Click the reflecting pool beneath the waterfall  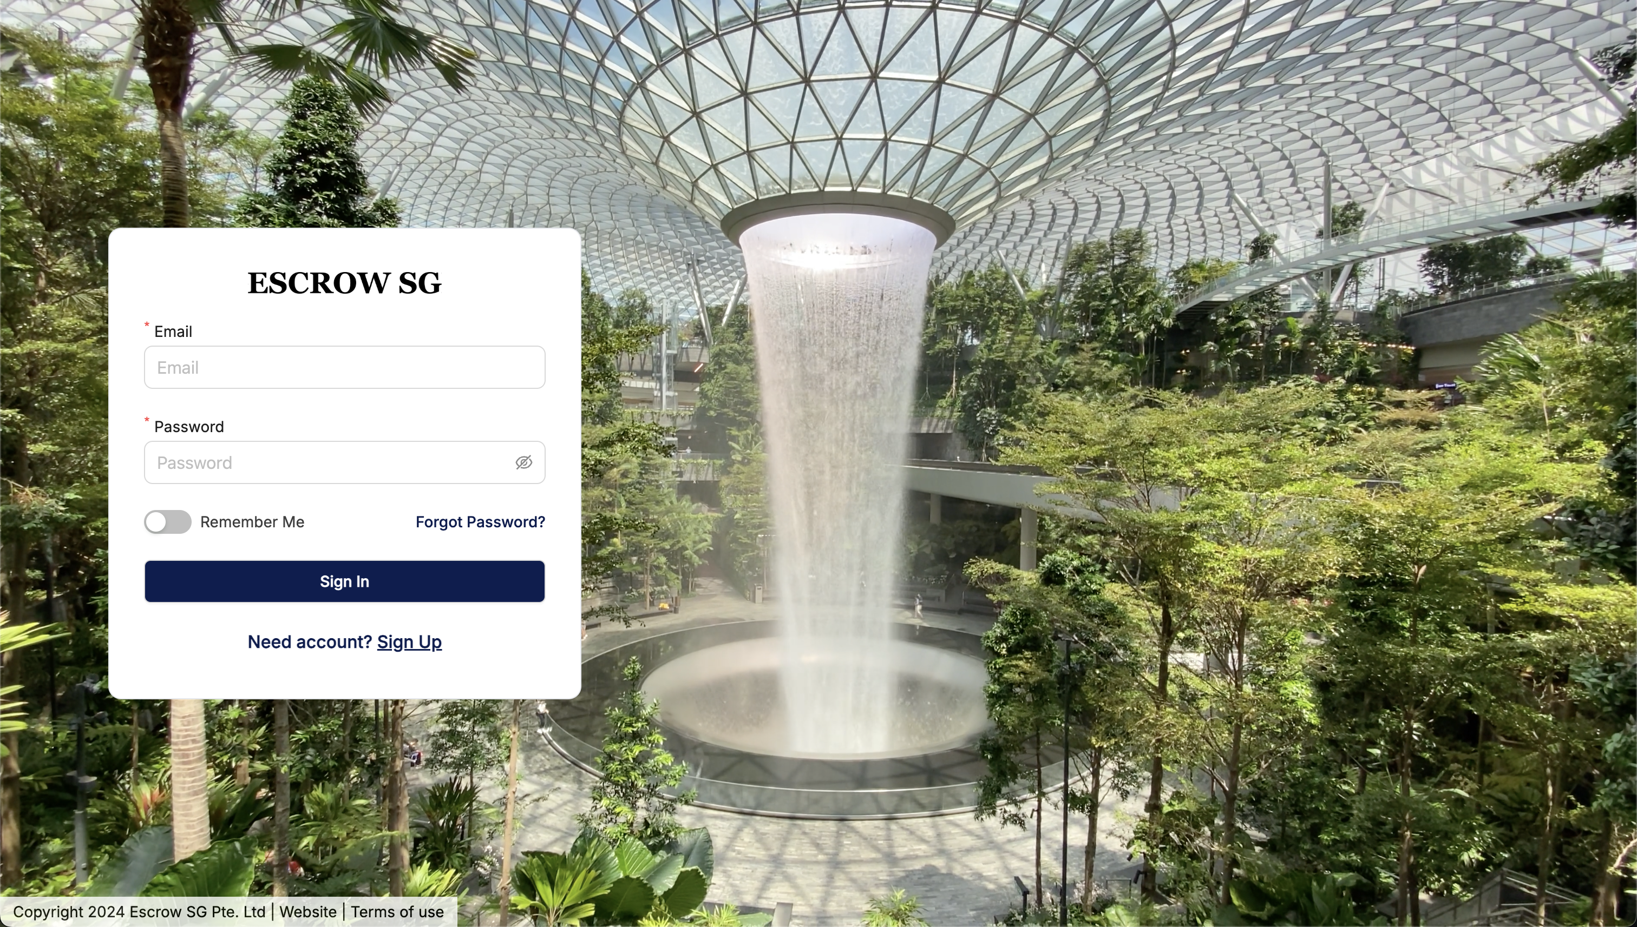tap(816, 700)
